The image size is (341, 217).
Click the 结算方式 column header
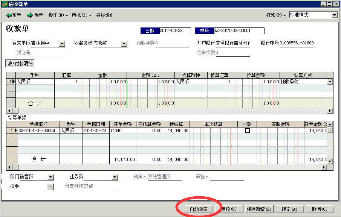(x=303, y=75)
